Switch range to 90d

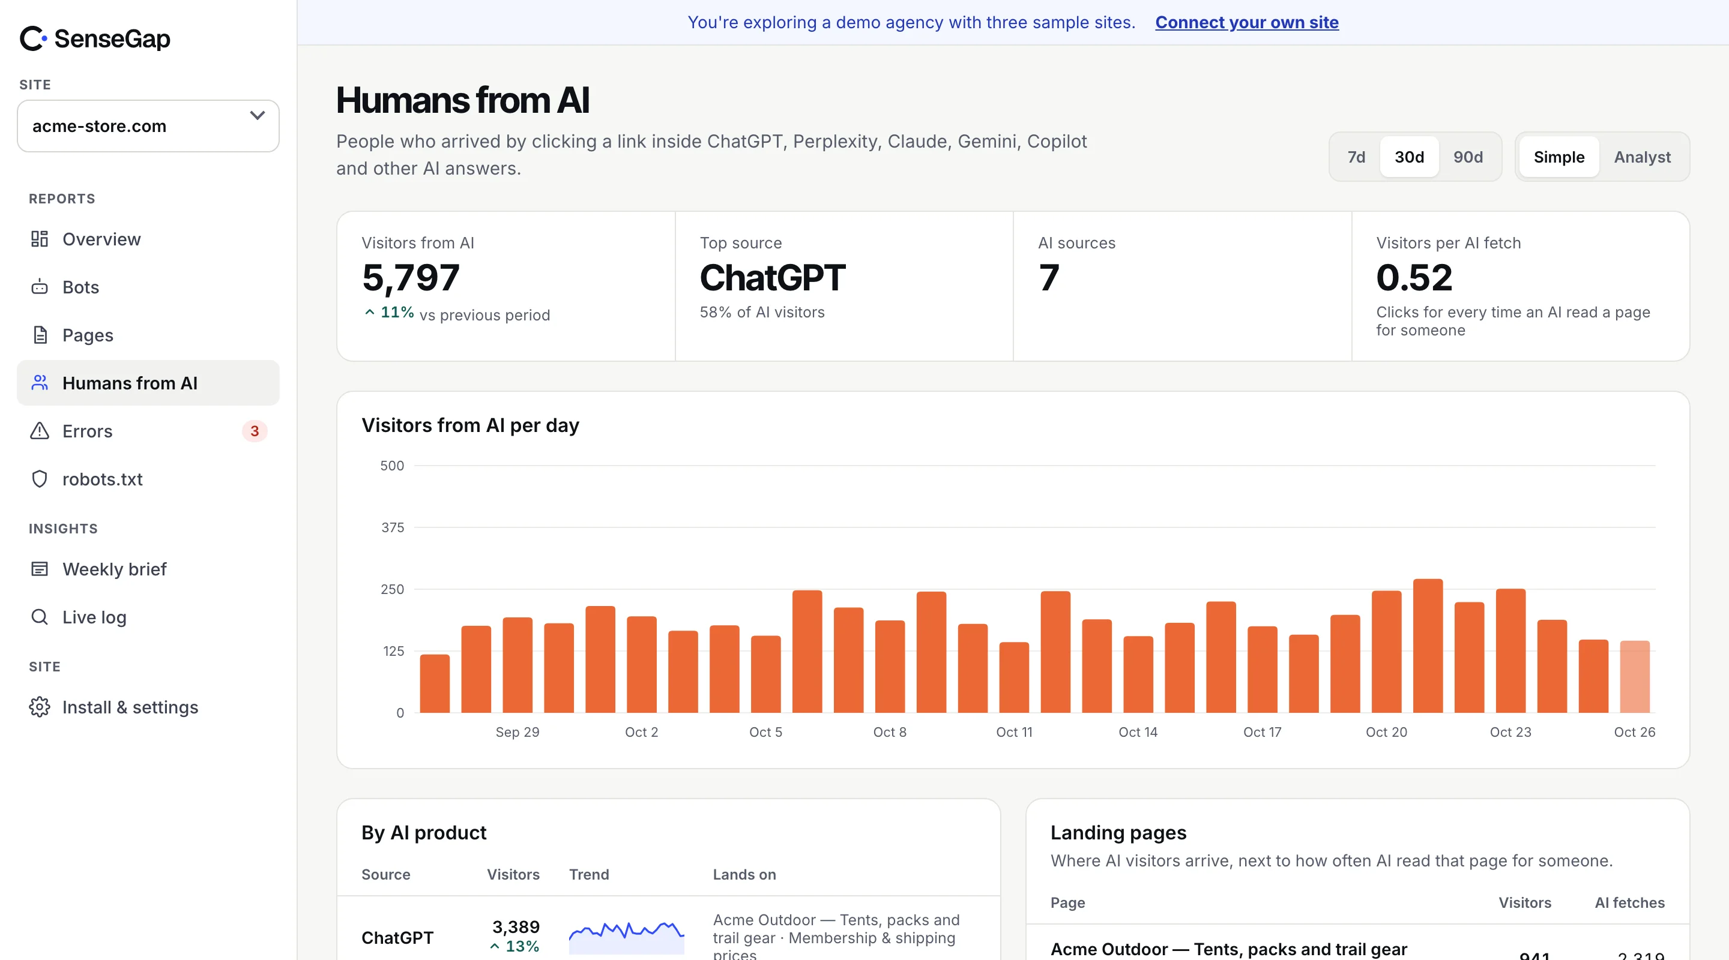point(1468,157)
